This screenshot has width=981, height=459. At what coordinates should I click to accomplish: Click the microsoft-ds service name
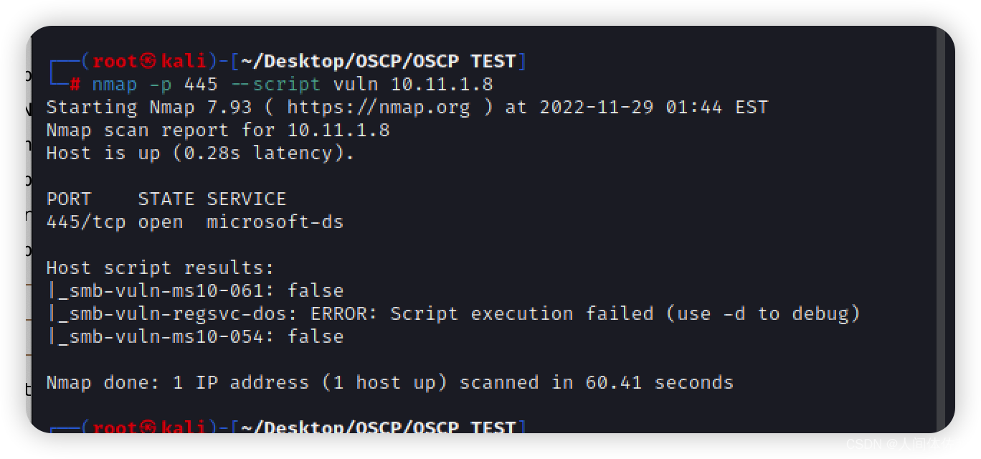click(x=275, y=222)
